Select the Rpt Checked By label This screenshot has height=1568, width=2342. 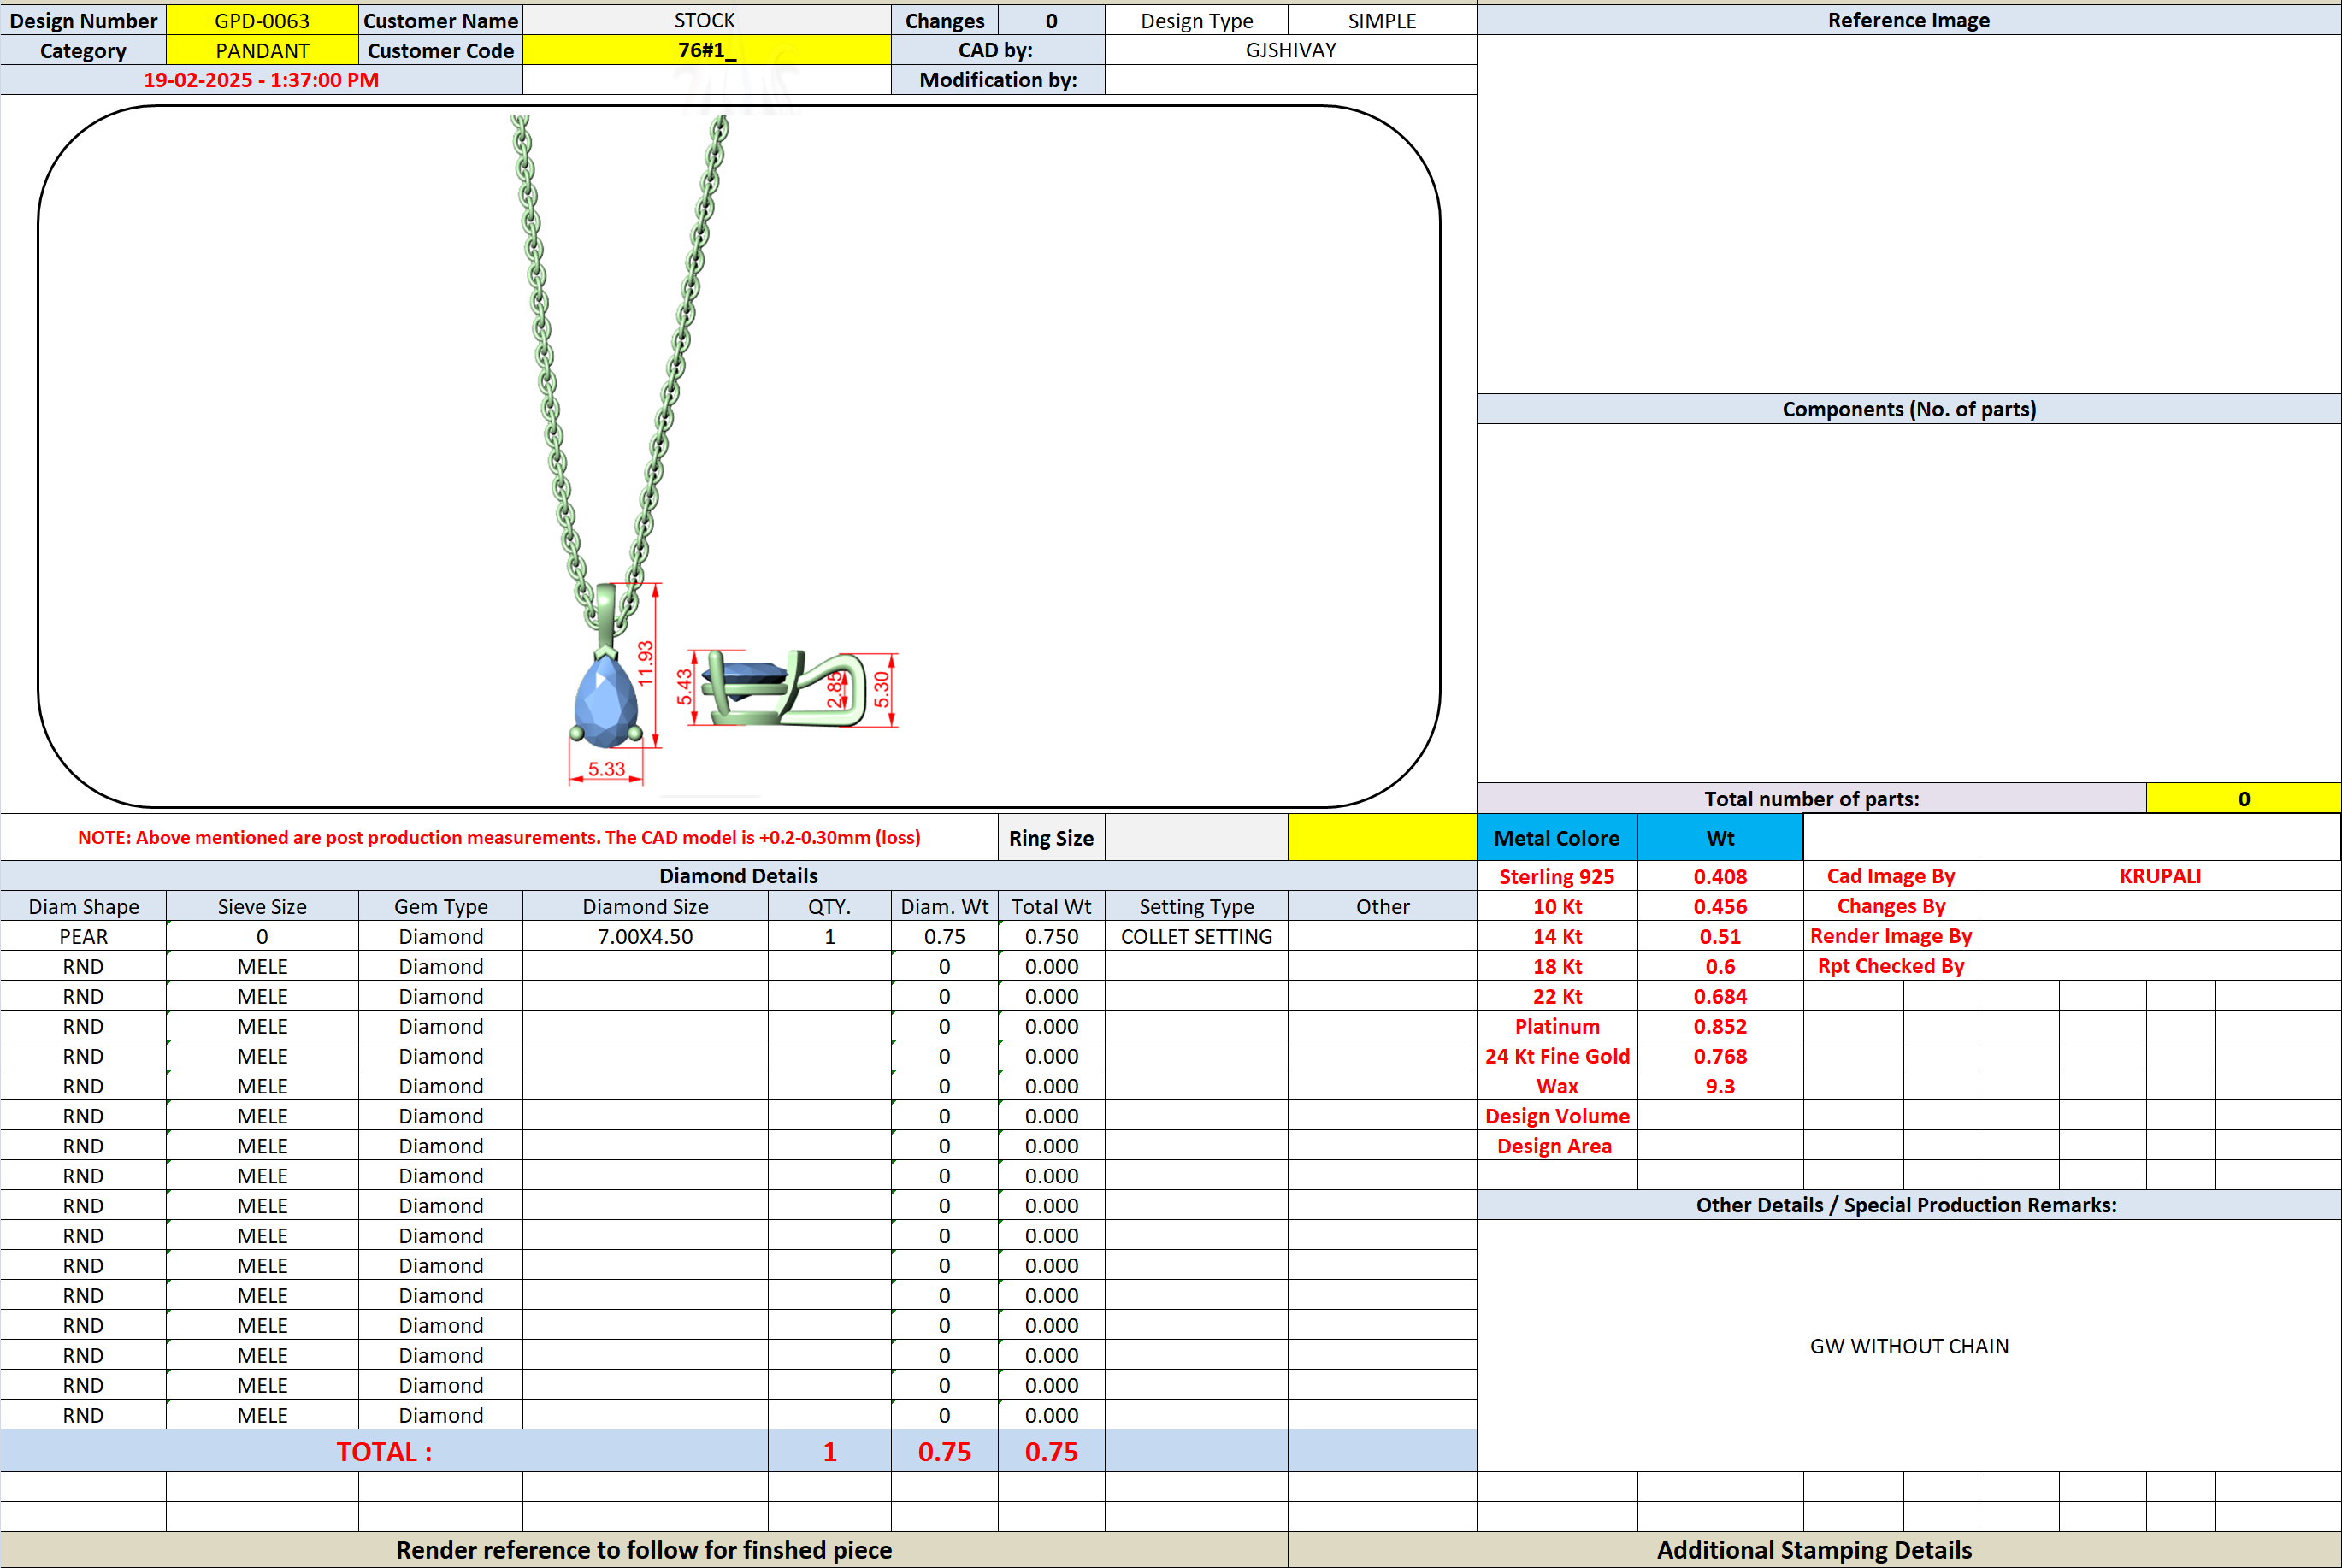pos(1891,966)
